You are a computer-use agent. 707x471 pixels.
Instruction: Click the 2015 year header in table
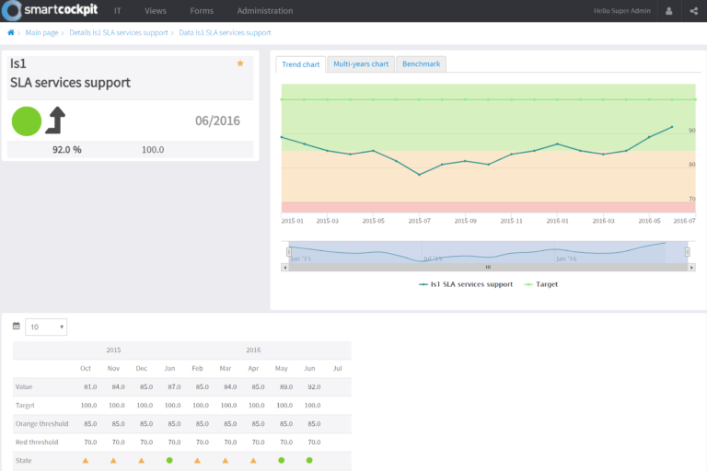coord(113,350)
